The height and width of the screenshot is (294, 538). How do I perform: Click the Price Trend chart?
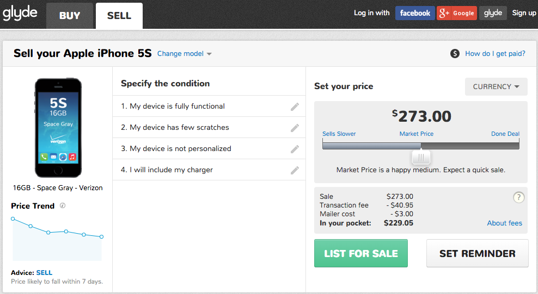(x=57, y=239)
